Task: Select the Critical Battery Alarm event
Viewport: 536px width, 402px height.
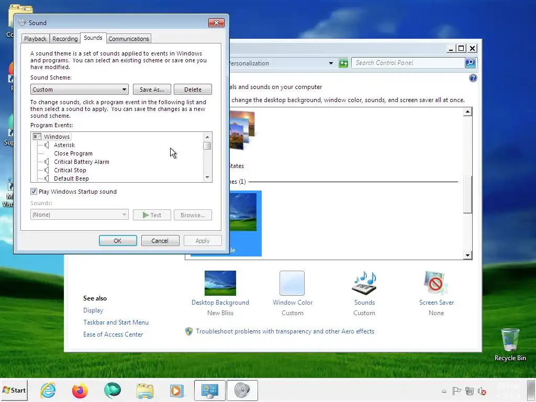Action: click(81, 162)
